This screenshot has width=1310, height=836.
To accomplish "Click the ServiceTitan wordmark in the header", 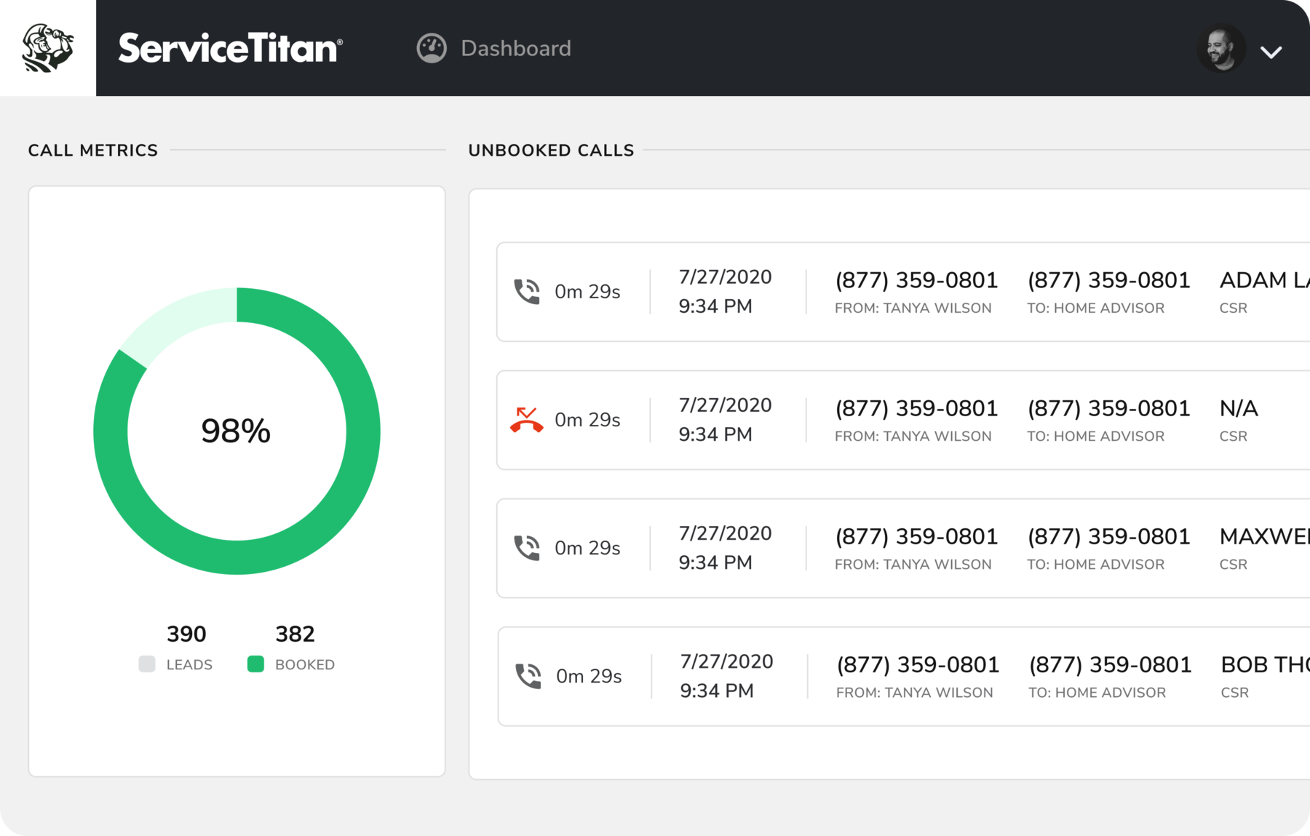I will tap(230, 48).
